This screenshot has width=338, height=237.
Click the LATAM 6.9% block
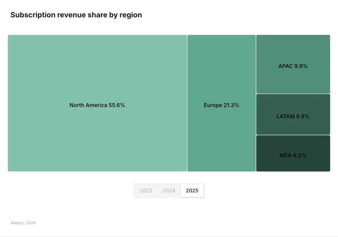pos(293,114)
